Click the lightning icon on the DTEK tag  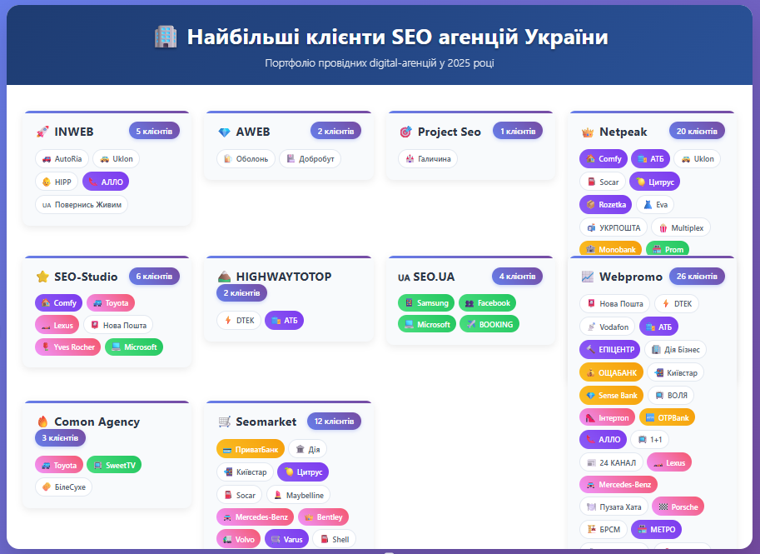point(226,319)
